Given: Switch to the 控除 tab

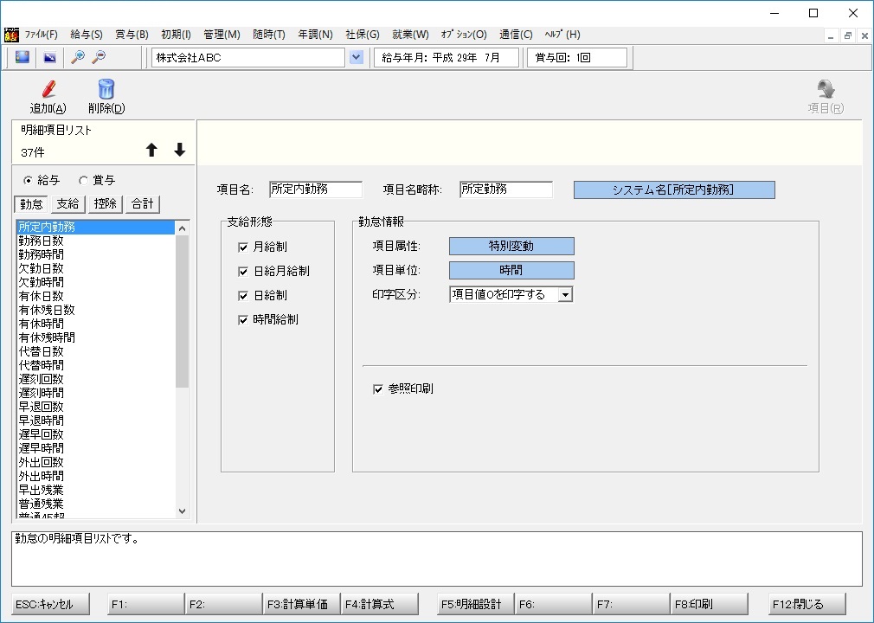Looking at the screenshot, I should (106, 204).
